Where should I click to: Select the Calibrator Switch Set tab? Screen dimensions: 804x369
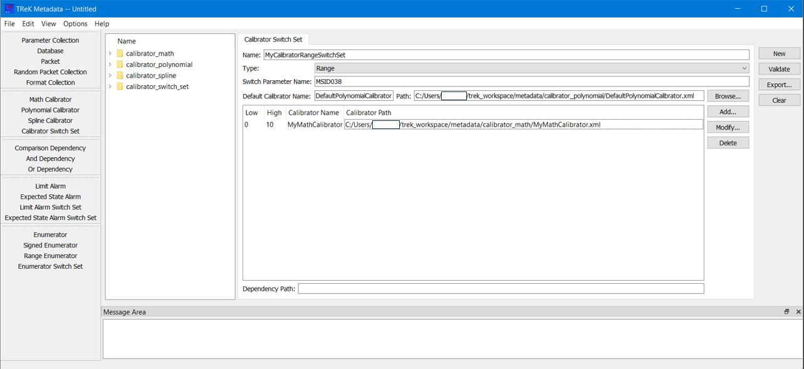273,39
